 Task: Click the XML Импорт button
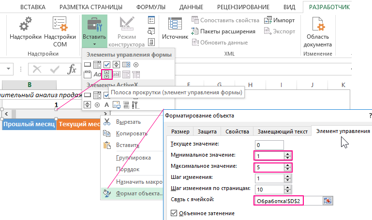point(280,20)
